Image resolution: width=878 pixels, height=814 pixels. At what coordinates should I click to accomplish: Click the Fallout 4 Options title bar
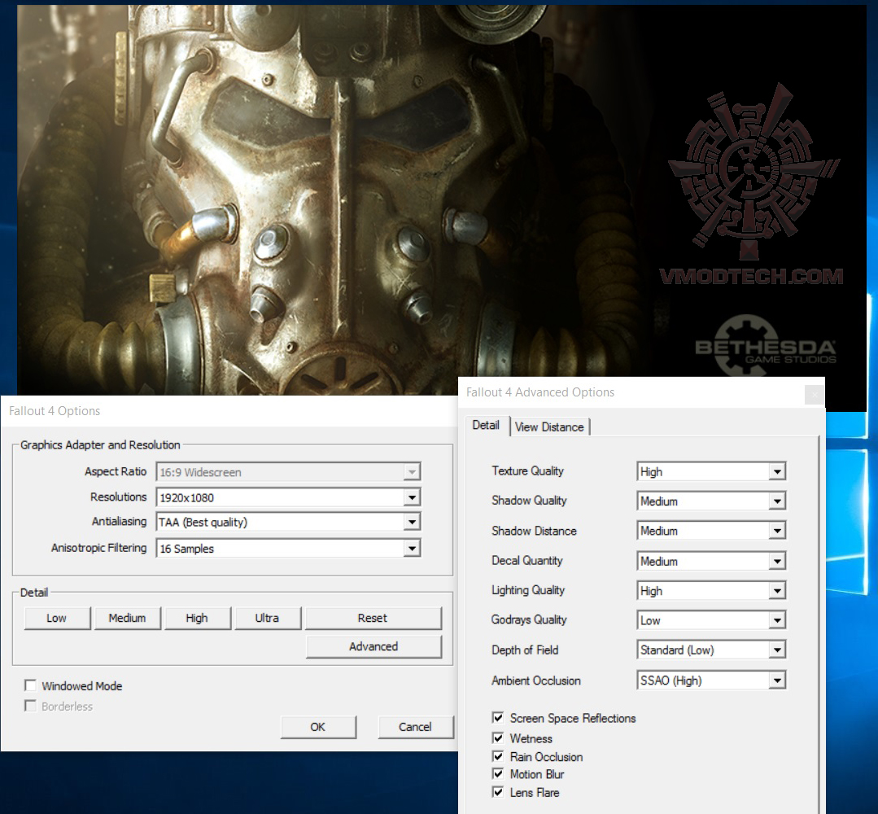229,410
